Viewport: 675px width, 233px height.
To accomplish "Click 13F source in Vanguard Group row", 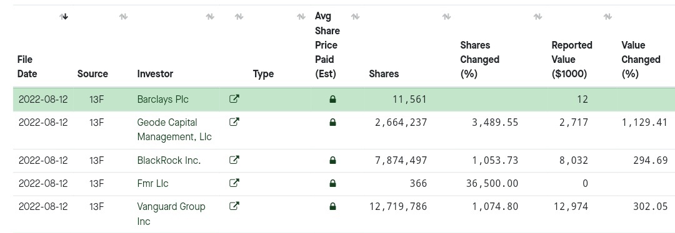I will click(x=97, y=207).
